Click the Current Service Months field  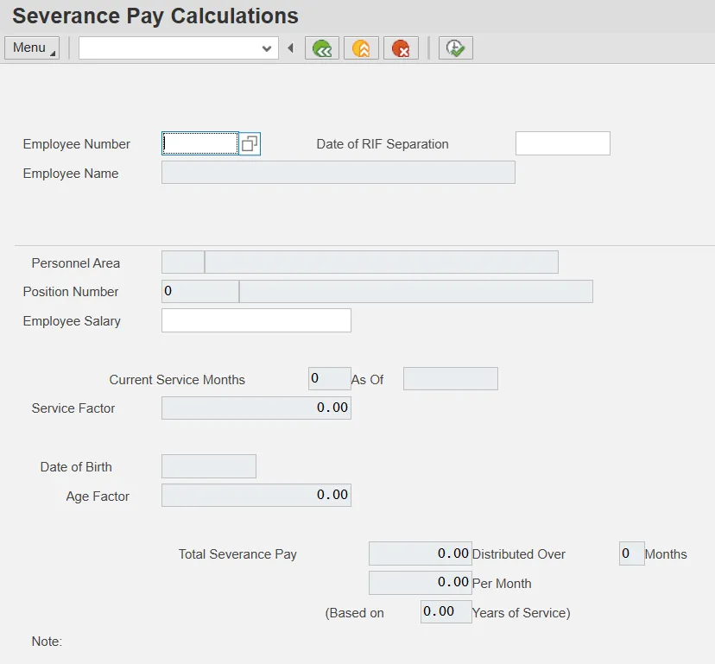pos(329,379)
